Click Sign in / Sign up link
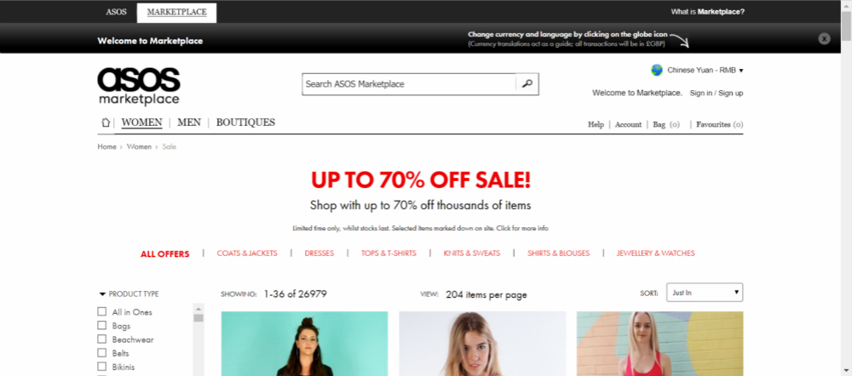The image size is (852, 376). coord(717,93)
